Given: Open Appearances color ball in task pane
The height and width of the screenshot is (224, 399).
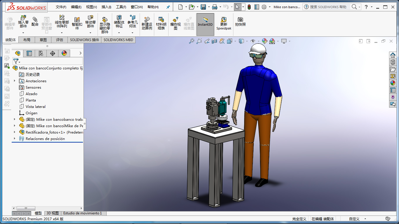Looking at the screenshot, I should (x=393, y=83).
